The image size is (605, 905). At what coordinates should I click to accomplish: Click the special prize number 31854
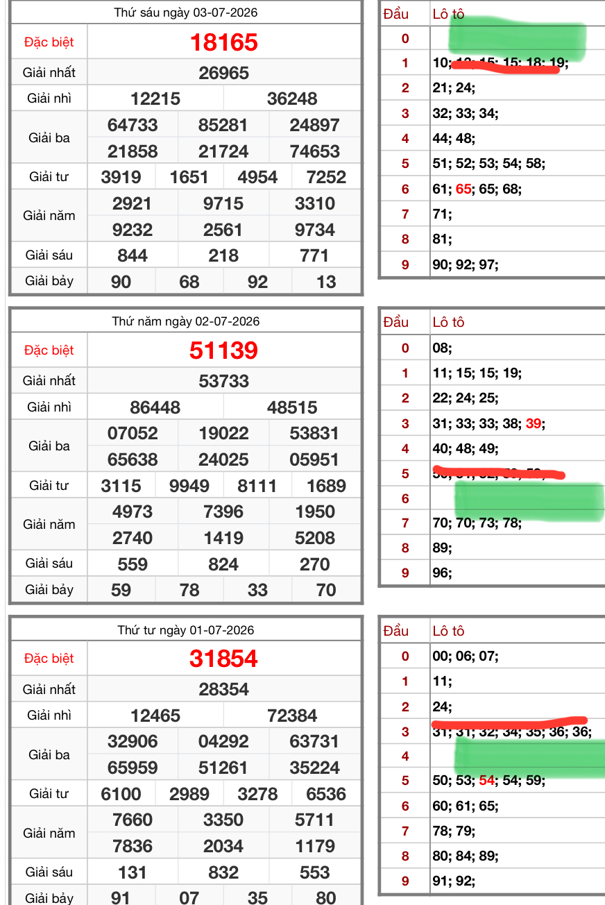click(223, 659)
